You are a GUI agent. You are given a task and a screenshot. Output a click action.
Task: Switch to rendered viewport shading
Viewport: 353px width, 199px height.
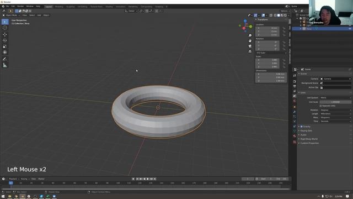pos(285,15)
